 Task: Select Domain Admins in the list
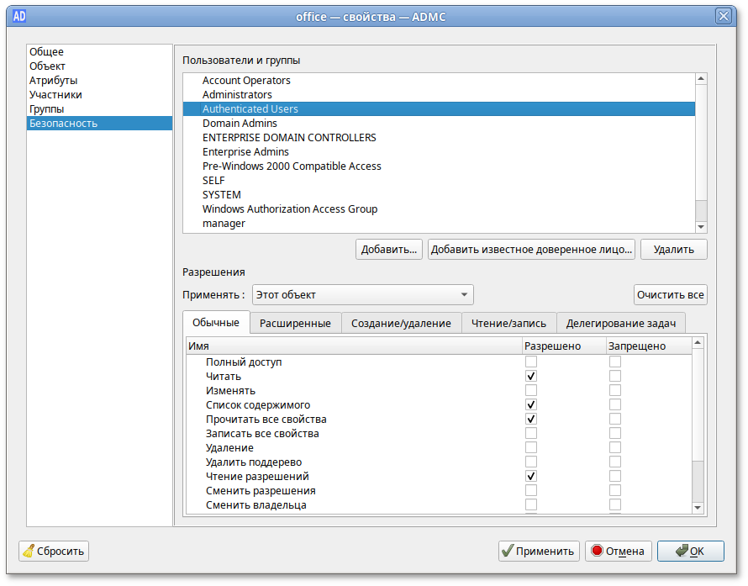pos(240,124)
